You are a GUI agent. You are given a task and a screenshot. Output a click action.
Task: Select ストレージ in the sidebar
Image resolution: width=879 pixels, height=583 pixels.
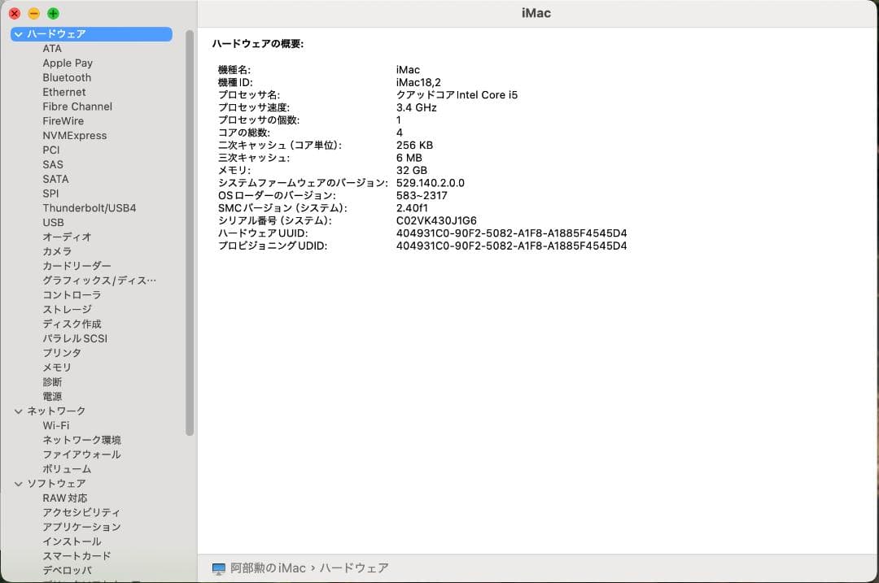68,309
